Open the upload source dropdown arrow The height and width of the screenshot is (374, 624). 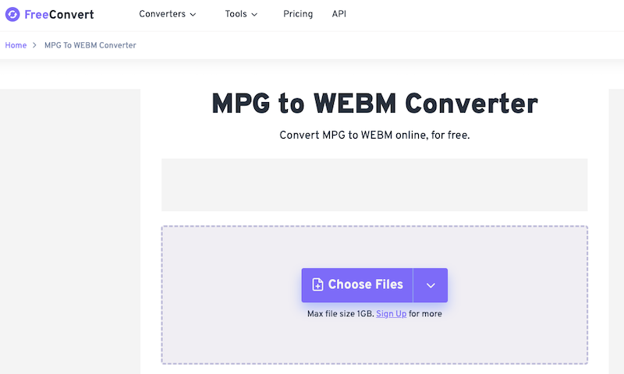431,285
